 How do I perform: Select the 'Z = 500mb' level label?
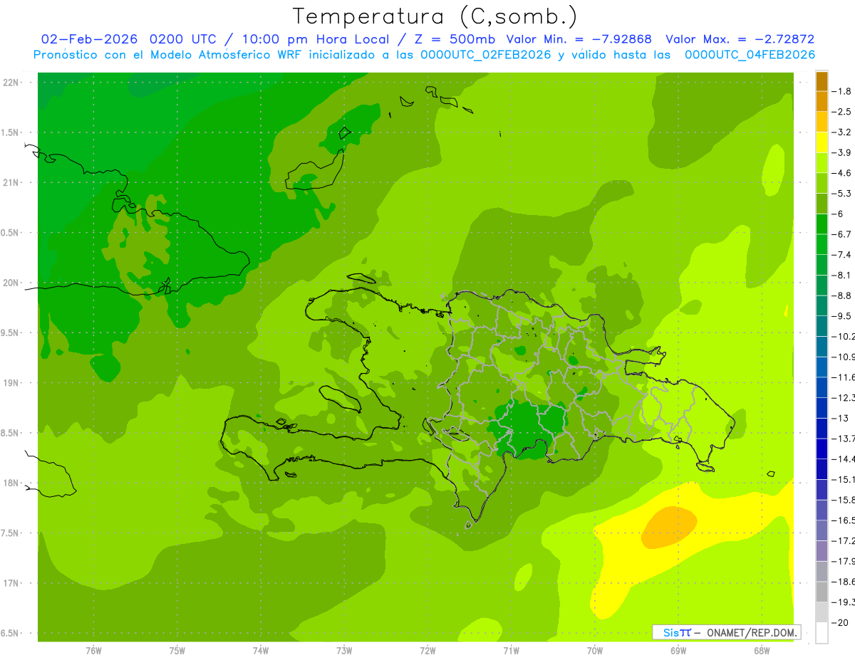point(453,39)
